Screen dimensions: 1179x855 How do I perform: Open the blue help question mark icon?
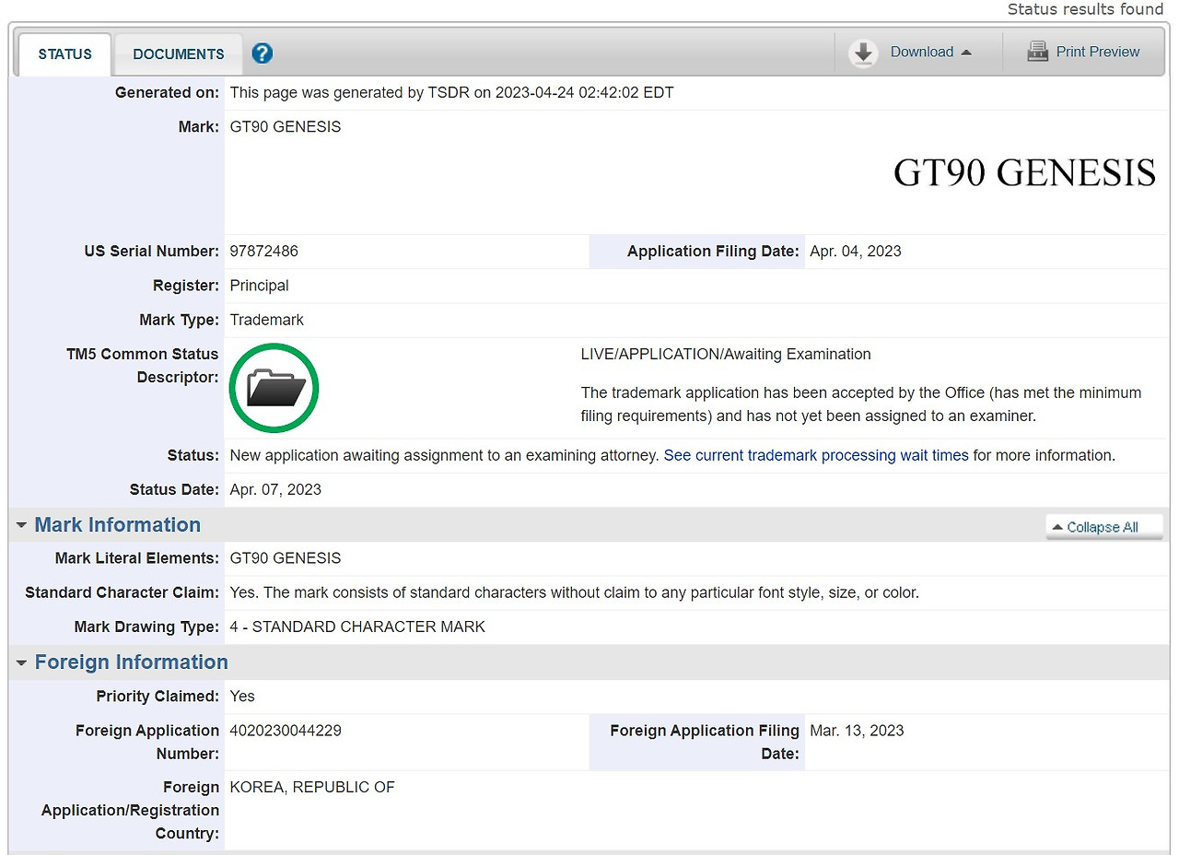coord(263,53)
